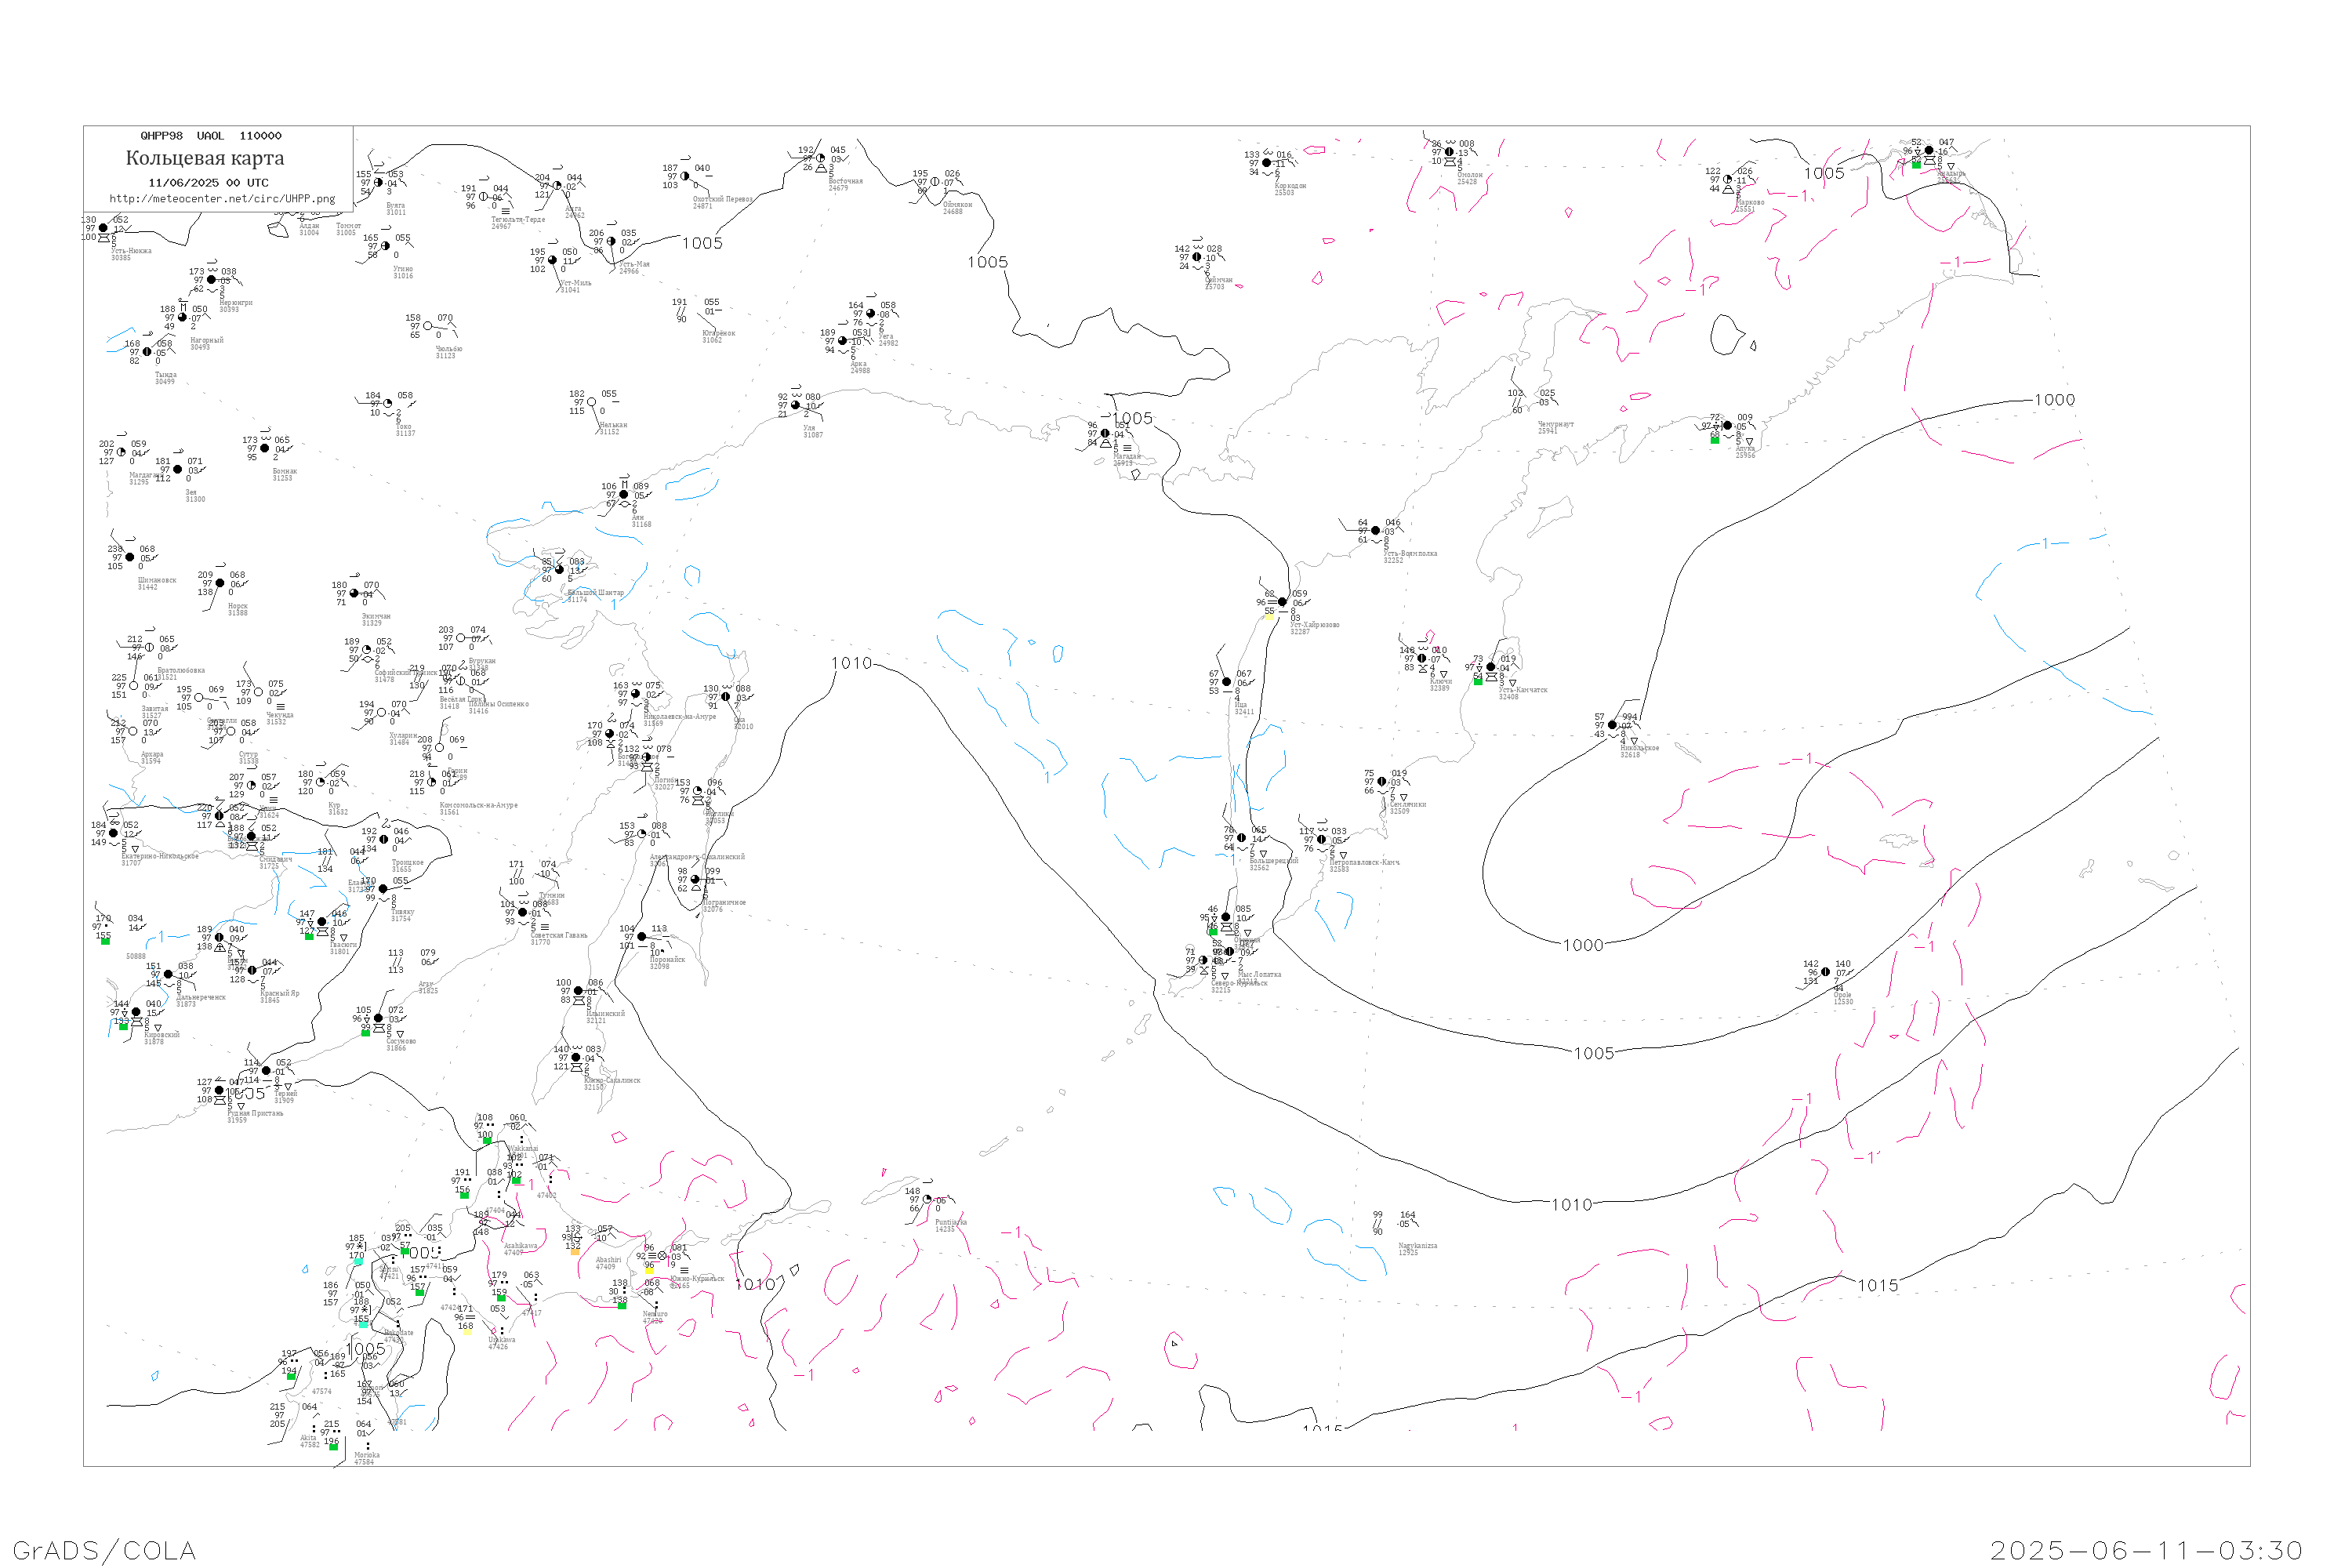This screenshot has height=1568, width=2352.
Task: Click the 11/06/2025 00 UTC date label
Action: [x=208, y=183]
